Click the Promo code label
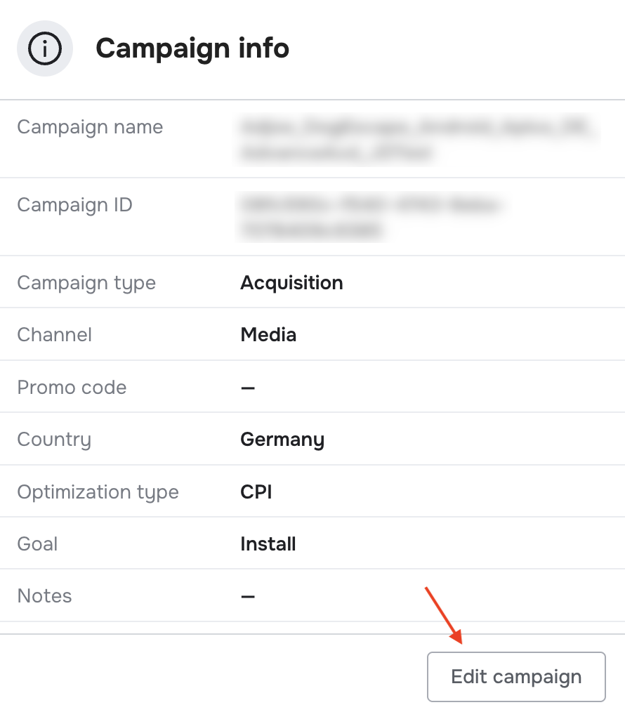625x712 pixels. point(72,388)
